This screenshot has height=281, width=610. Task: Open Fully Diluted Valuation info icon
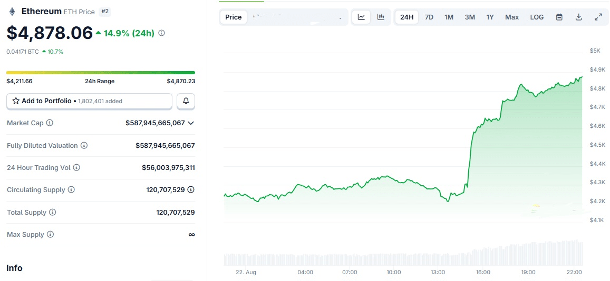[84, 146]
